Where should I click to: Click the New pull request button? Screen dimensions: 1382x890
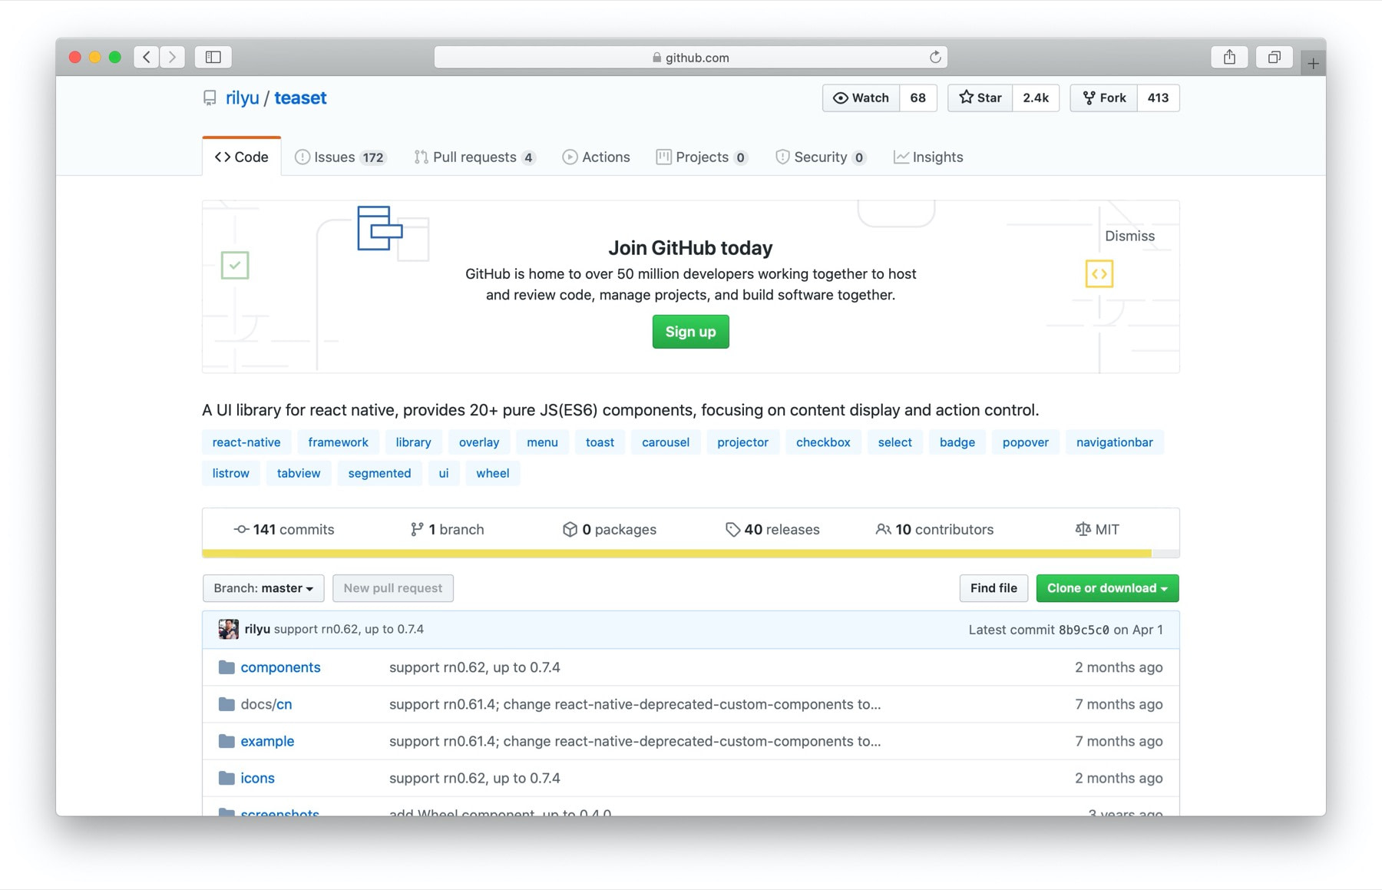click(x=393, y=588)
